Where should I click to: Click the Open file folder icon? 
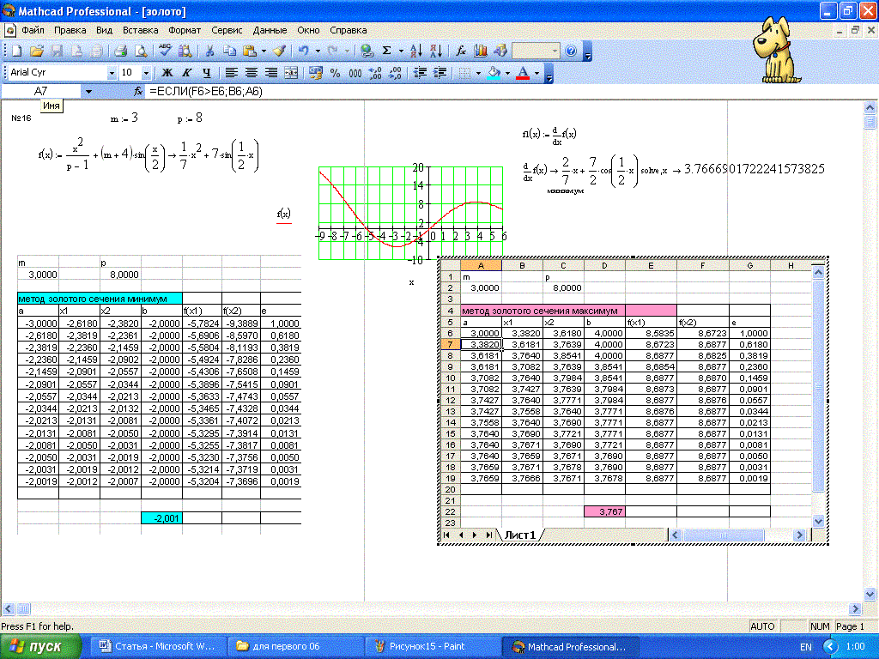click(37, 51)
